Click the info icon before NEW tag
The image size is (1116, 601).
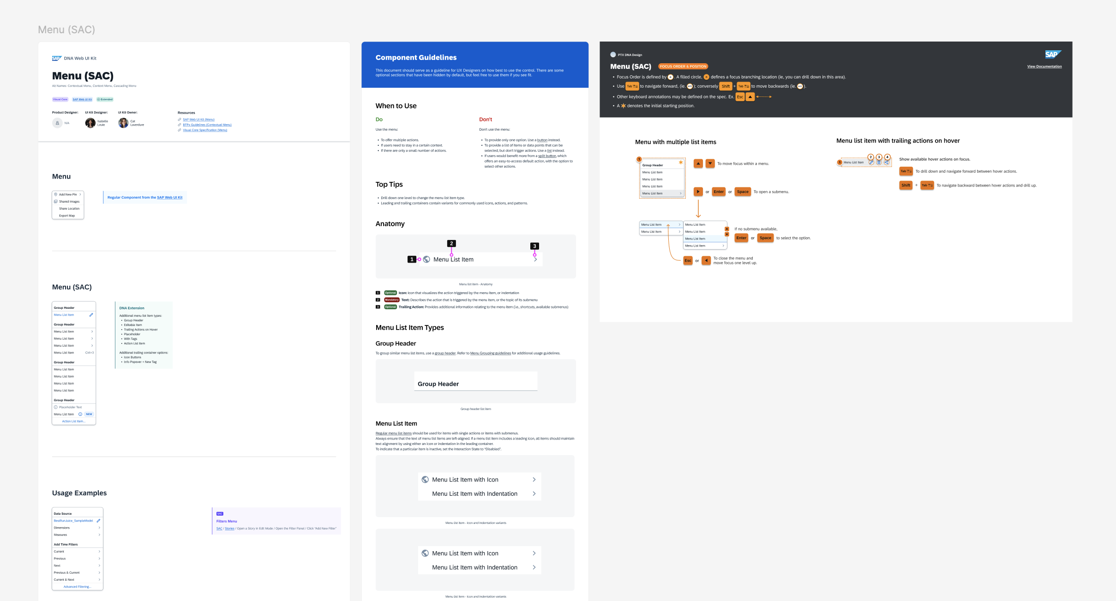click(80, 414)
